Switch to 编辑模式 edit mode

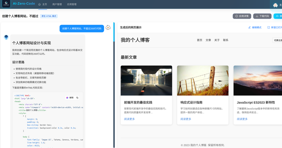255,27
